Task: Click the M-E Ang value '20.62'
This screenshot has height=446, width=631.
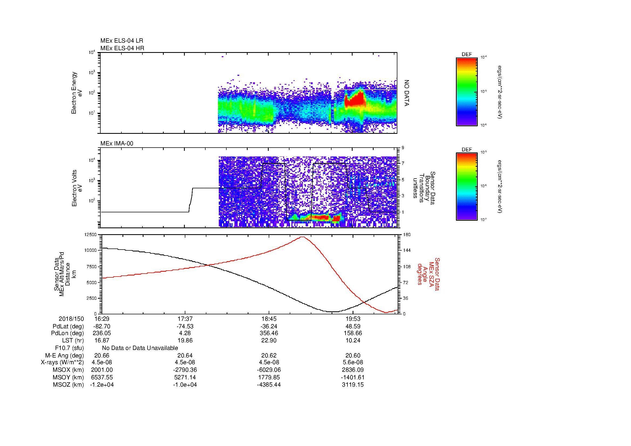Action: [x=269, y=355]
